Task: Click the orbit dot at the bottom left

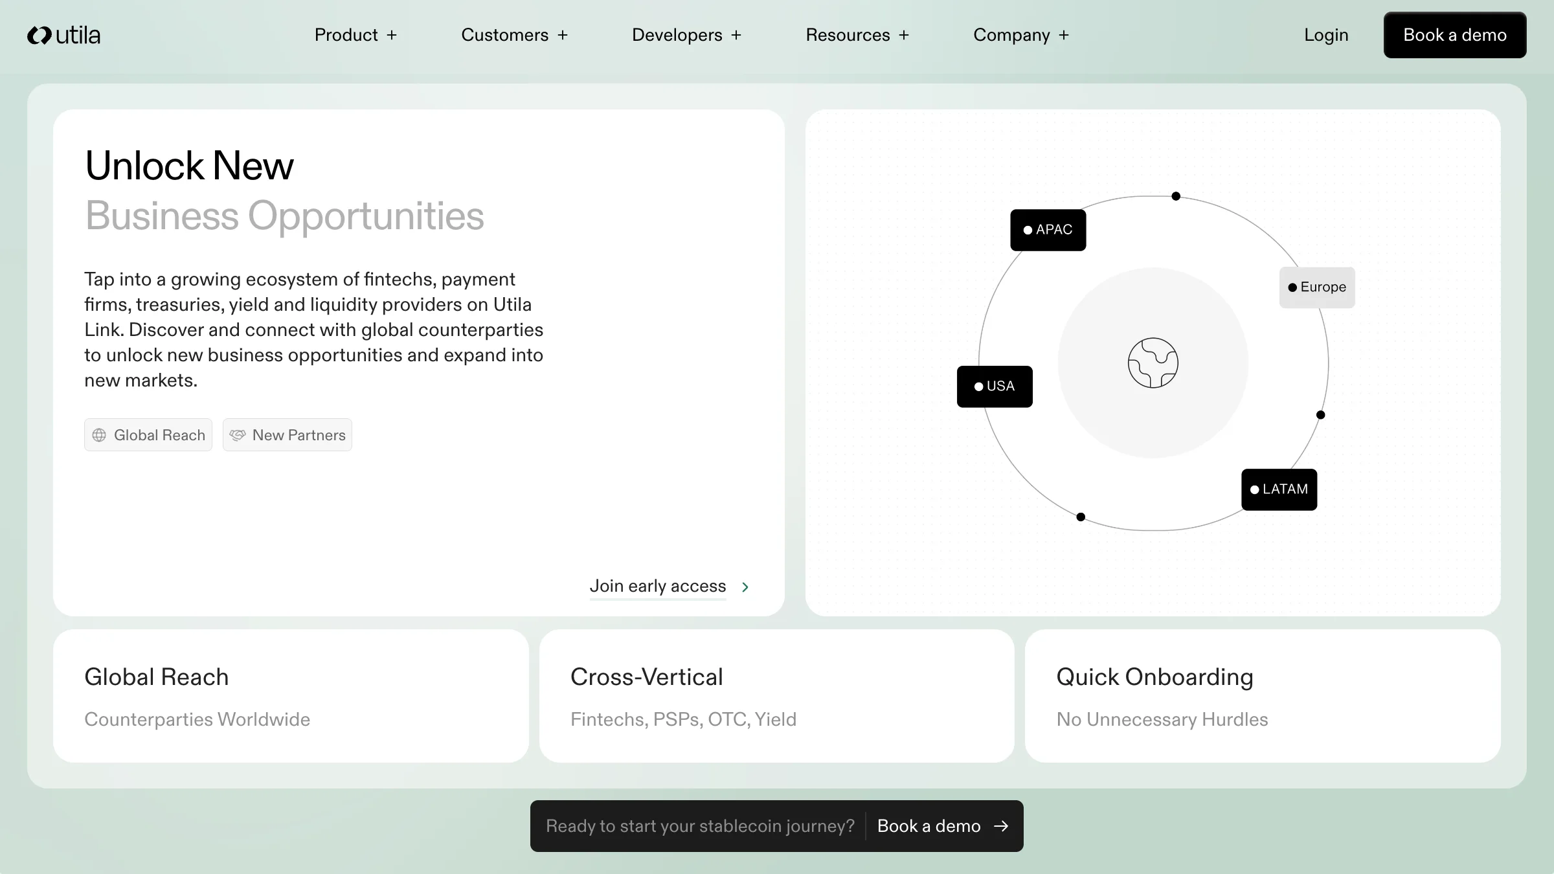Action: tap(1081, 517)
